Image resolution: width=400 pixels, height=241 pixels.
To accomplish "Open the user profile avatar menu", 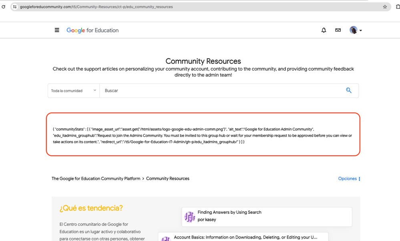I will [x=353, y=30].
